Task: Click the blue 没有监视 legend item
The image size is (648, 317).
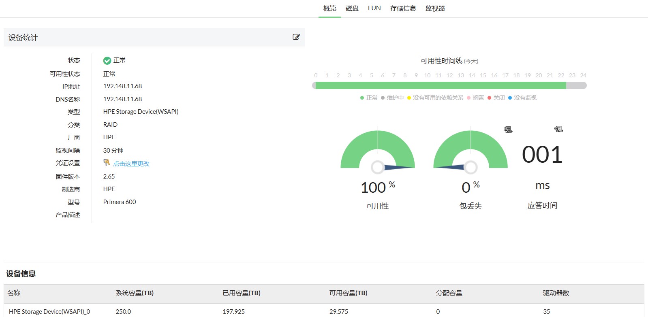Action: [x=522, y=98]
